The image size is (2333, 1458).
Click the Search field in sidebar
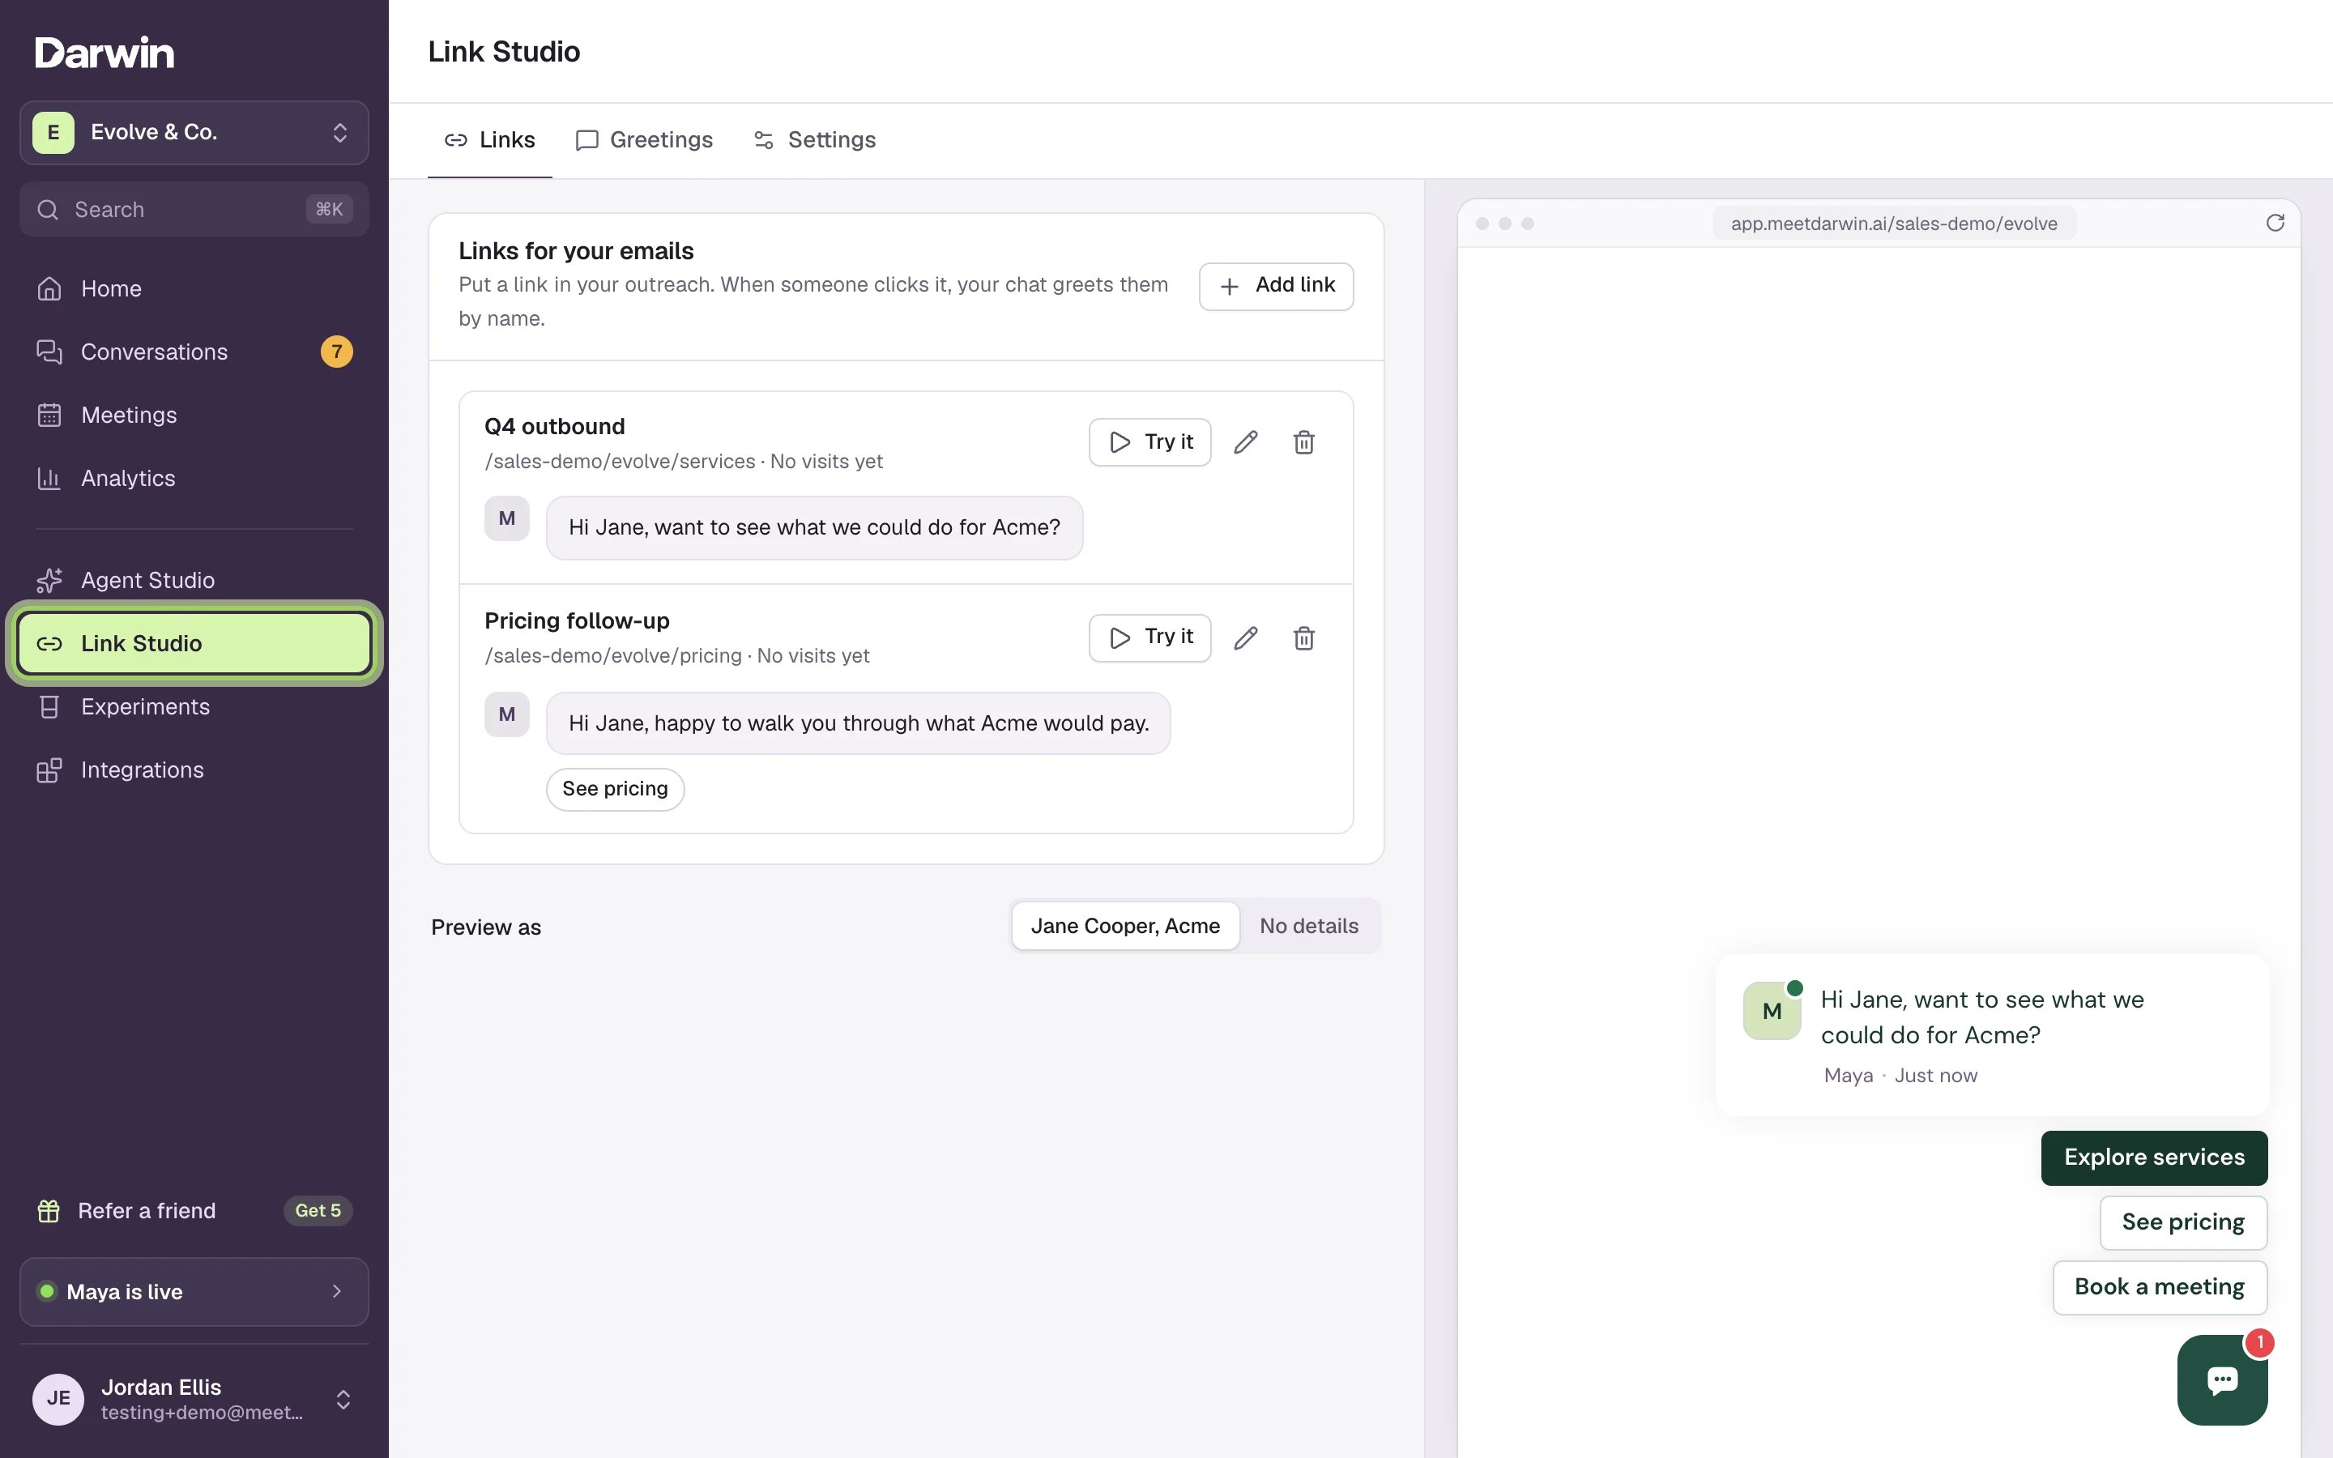click(x=194, y=209)
